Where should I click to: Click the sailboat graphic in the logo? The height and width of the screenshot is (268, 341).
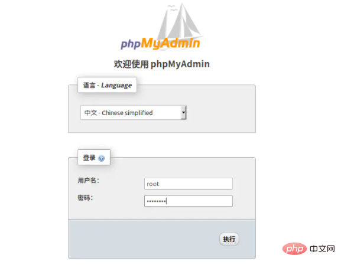tap(180, 23)
